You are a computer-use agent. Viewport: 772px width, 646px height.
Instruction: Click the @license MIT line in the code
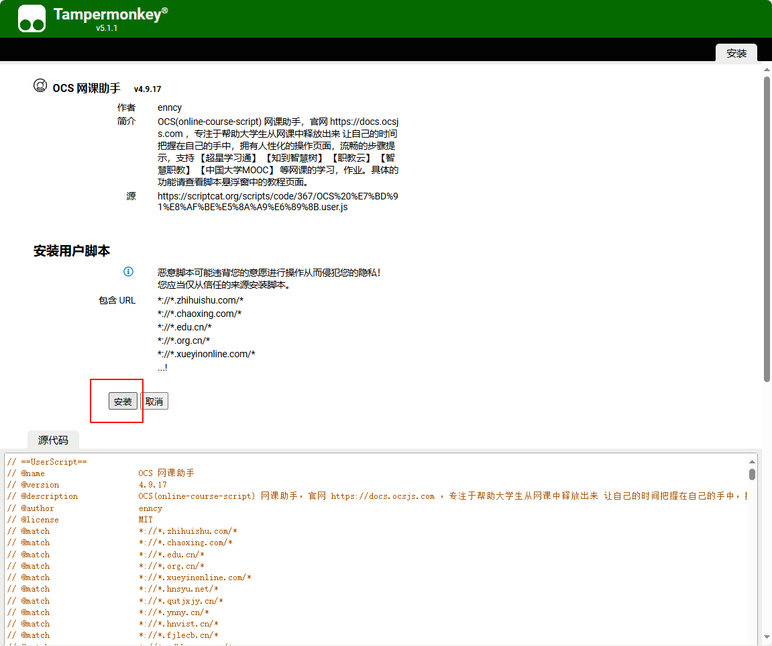80,519
